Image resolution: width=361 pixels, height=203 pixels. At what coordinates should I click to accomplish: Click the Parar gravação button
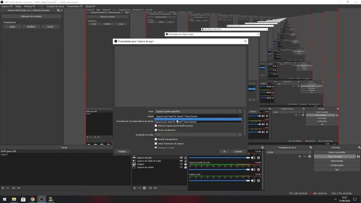coord(334,157)
